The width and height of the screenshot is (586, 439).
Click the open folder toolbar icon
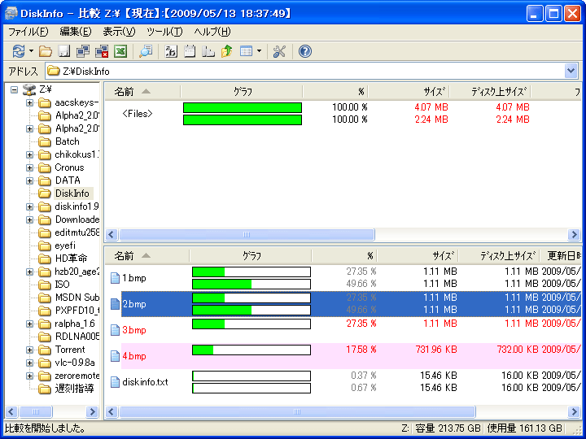46,51
